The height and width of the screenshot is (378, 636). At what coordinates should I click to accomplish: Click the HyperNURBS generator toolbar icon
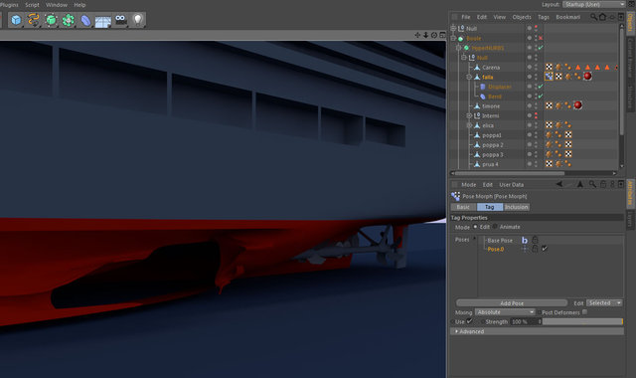[x=51, y=20]
